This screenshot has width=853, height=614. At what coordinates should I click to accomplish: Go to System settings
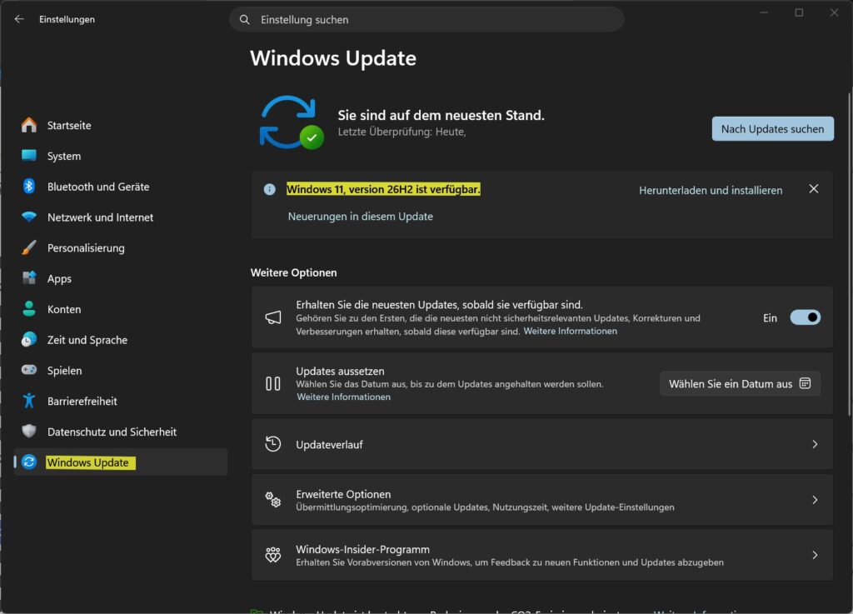tap(120, 156)
